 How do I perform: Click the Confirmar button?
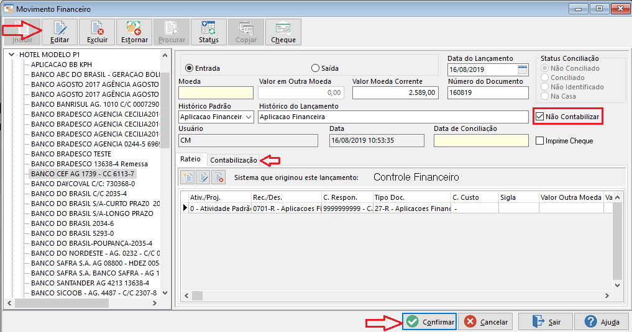[429, 322]
